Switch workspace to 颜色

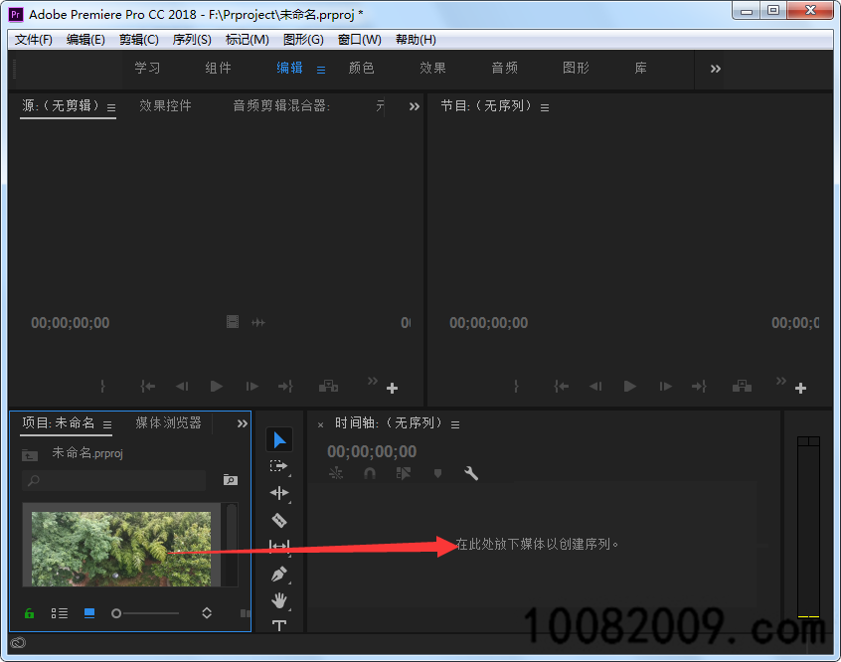(362, 68)
